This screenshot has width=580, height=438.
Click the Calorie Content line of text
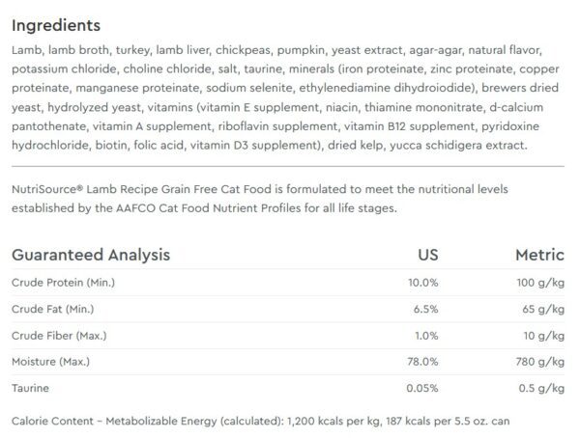[260, 421]
